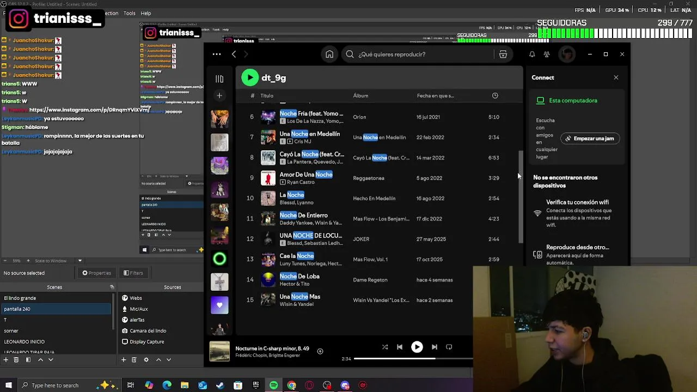Add a new scene with plus icon
The image size is (697, 392).
point(5,360)
